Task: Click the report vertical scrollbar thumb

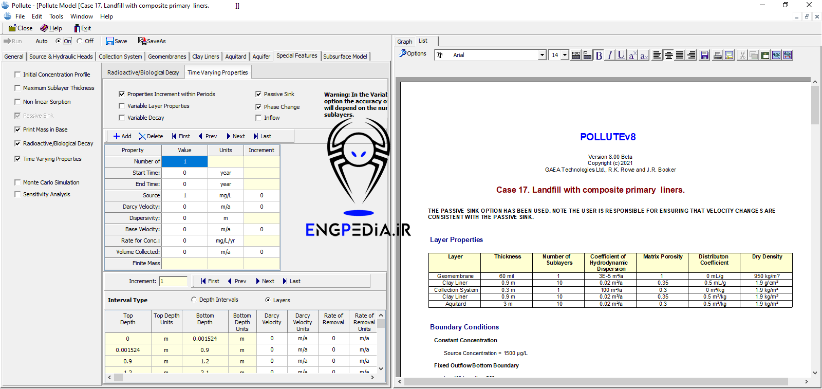Action: (815, 105)
